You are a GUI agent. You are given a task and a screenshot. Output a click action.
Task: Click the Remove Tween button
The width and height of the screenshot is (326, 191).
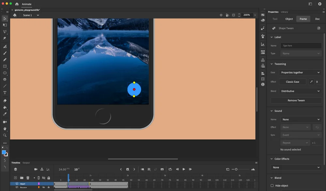pyautogui.click(x=296, y=100)
